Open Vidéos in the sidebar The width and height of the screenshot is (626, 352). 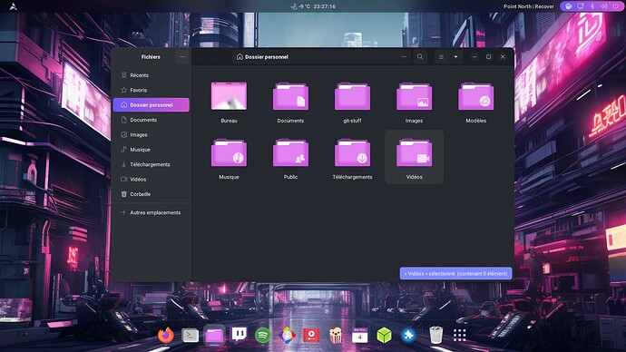(151, 180)
